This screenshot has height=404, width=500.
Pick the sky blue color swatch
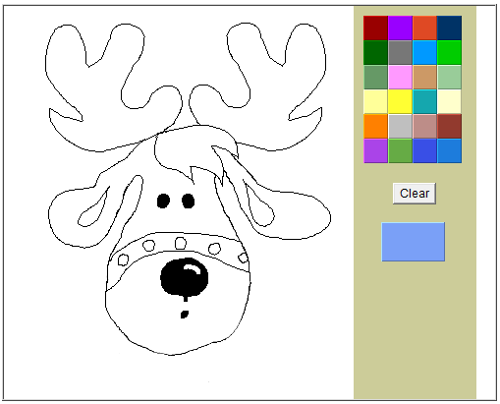[424, 52]
